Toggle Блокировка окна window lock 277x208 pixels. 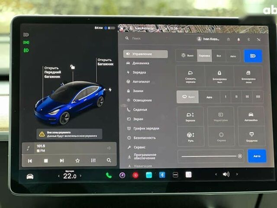click(248, 77)
